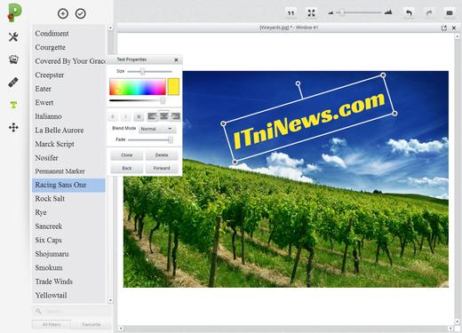Select the Yellowtail font
The image size is (462, 333).
point(68,296)
